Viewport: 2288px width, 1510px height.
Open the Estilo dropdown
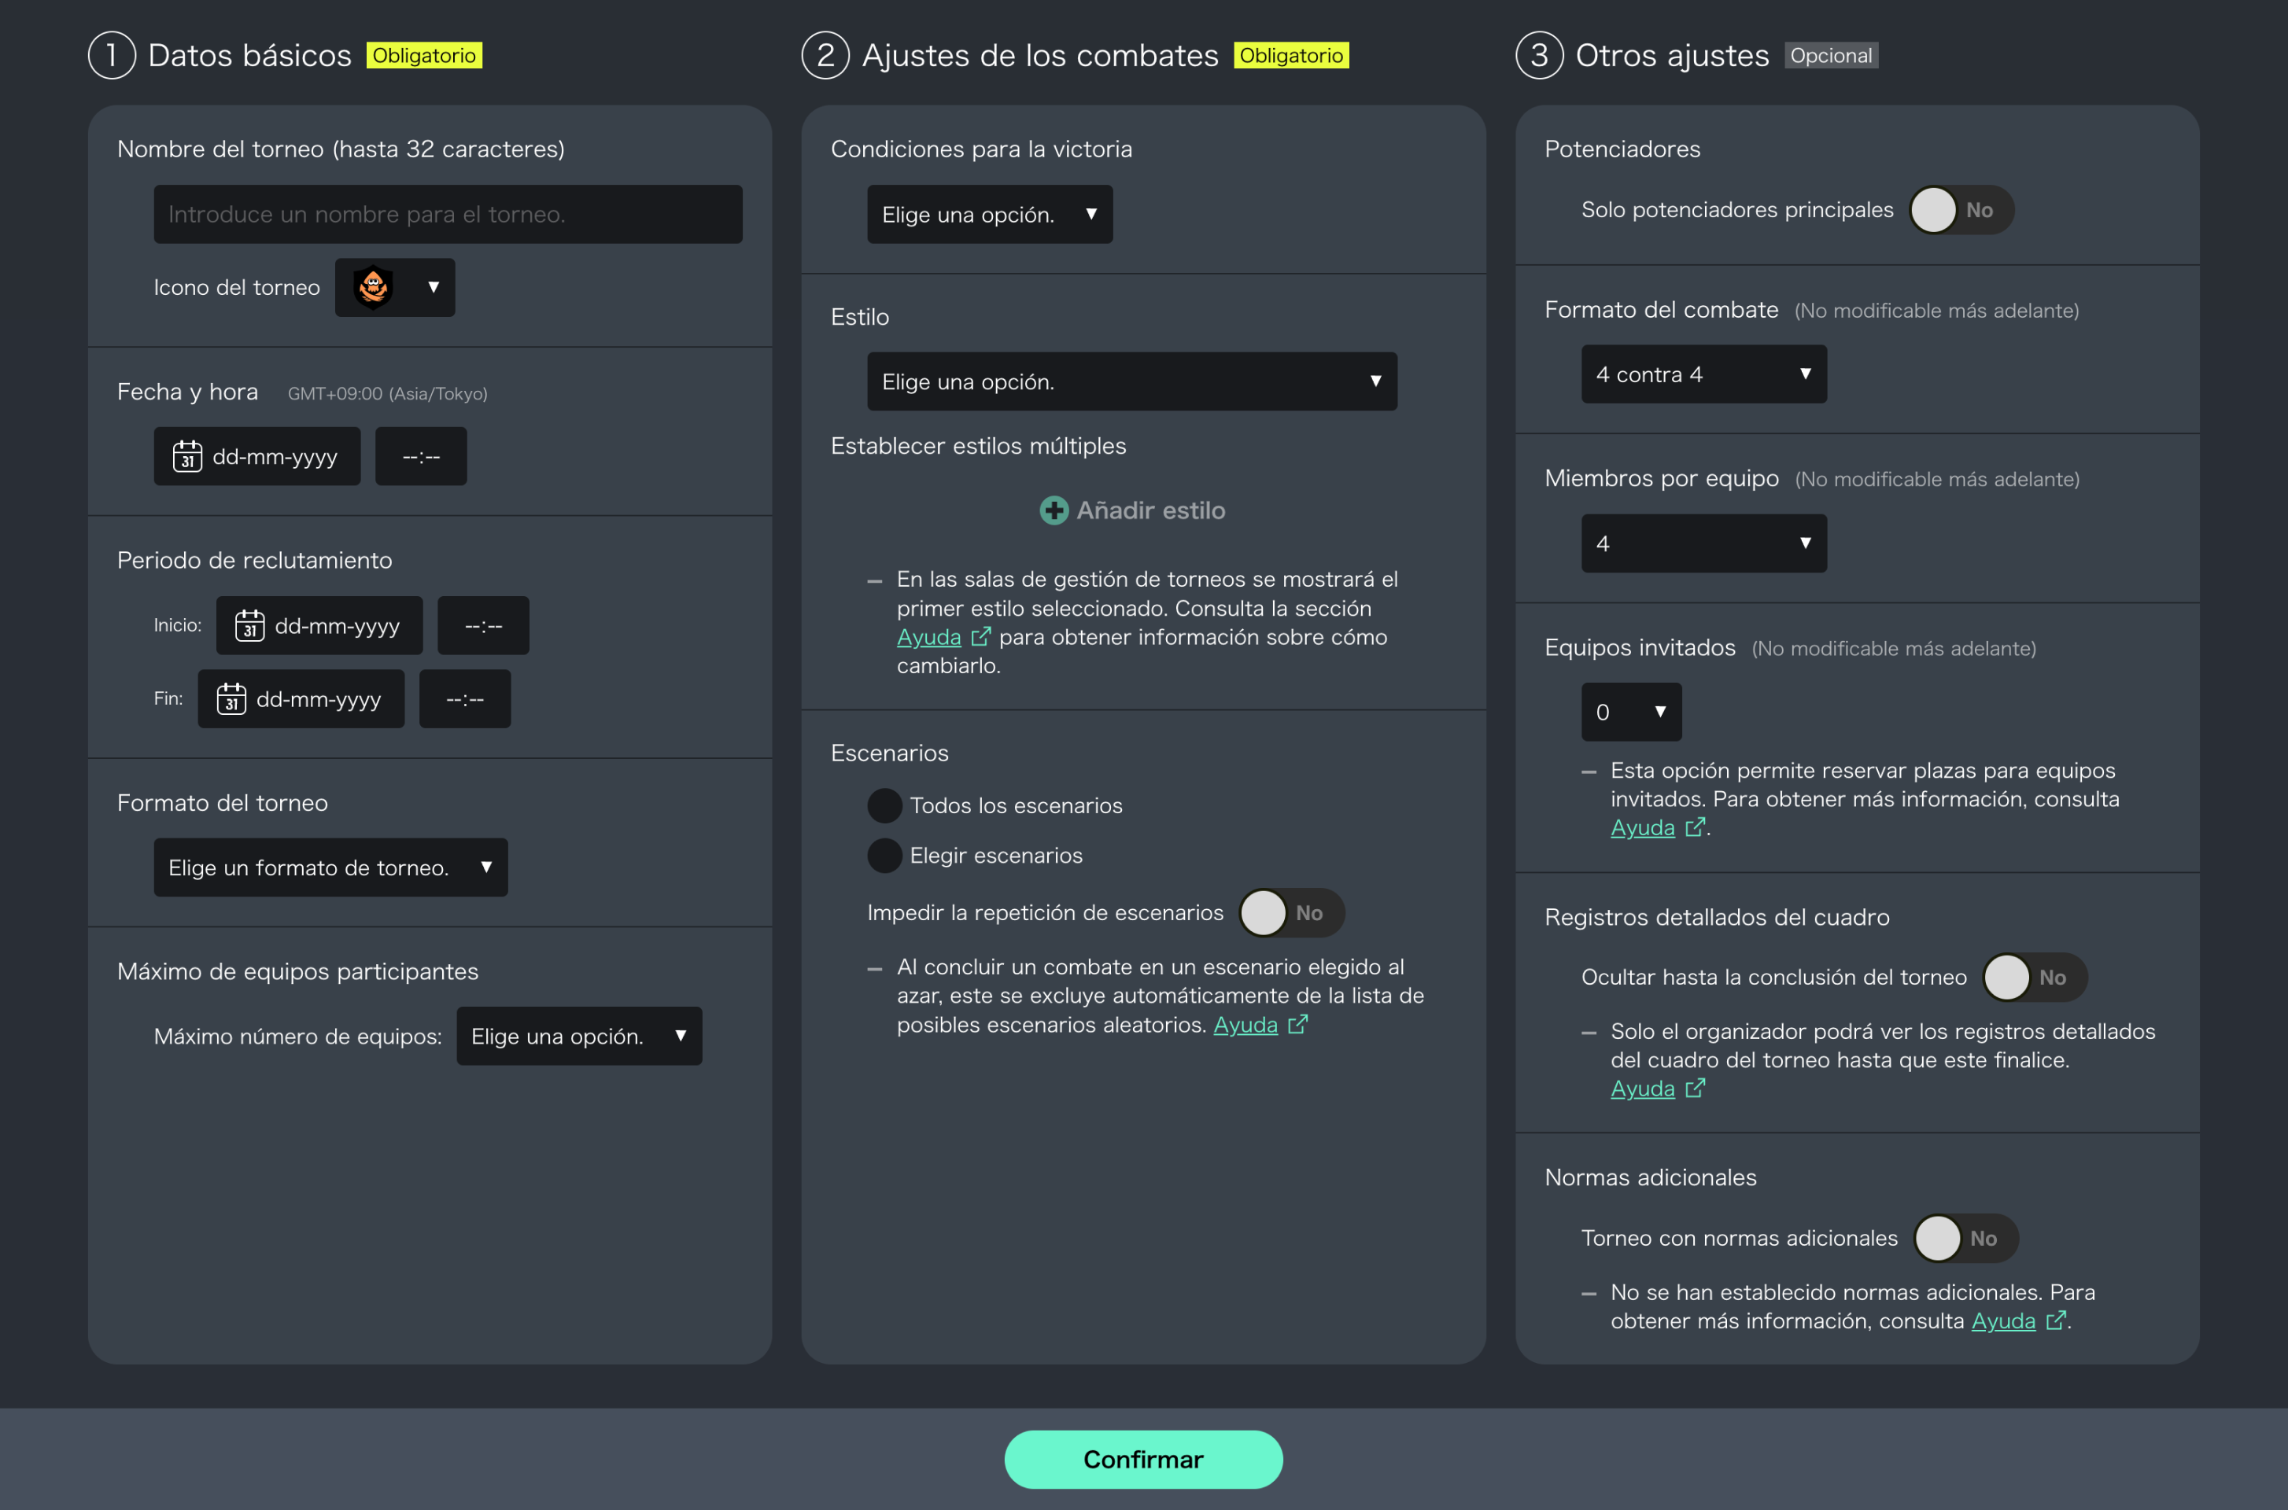[x=1133, y=381]
